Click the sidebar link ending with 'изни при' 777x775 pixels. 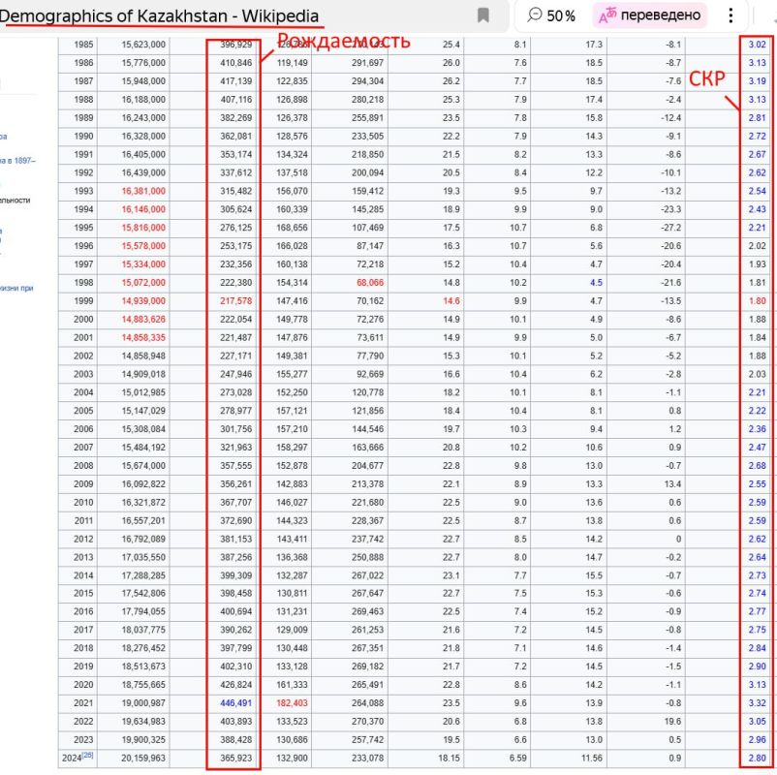16,288
